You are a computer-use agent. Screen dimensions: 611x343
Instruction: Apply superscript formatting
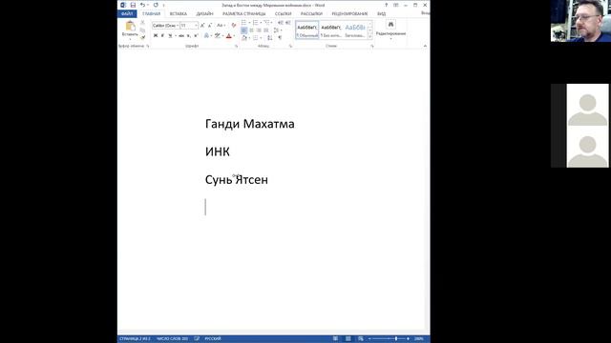pyautogui.click(x=196, y=36)
